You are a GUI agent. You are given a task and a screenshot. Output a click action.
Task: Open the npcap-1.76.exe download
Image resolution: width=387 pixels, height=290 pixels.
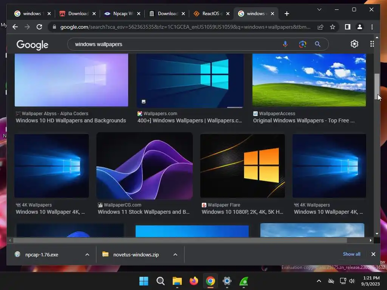[42, 255]
